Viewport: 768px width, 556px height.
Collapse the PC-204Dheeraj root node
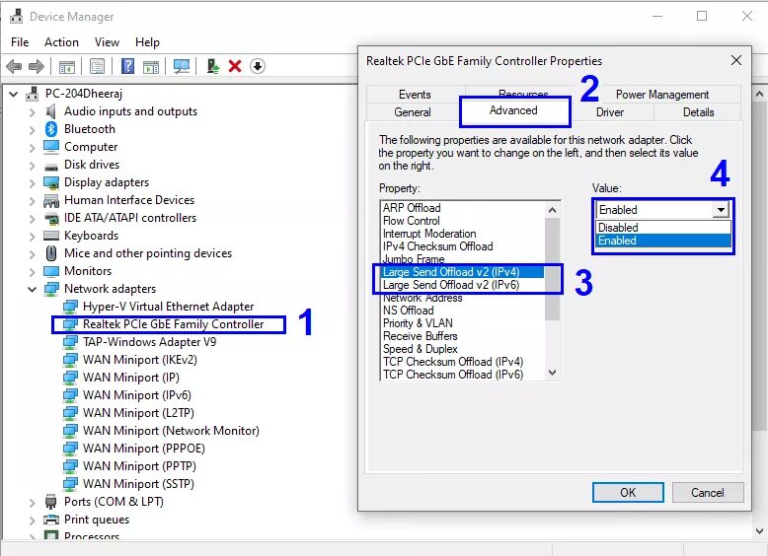[x=14, y=94]
